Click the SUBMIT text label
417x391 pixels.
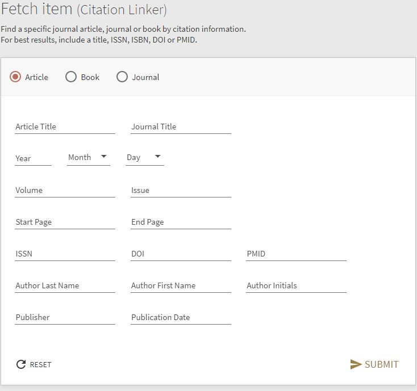click(382, 365)
